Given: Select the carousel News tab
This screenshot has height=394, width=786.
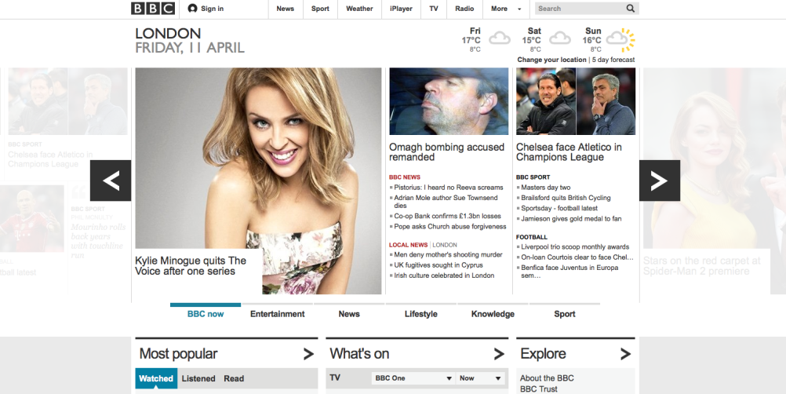Looking at the screenshot, I should (349, 314).
